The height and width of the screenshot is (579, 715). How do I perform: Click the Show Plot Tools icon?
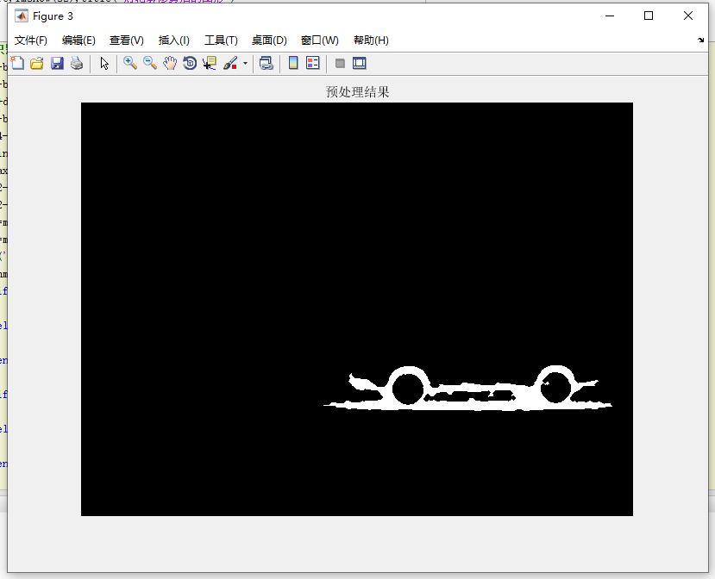360,63
